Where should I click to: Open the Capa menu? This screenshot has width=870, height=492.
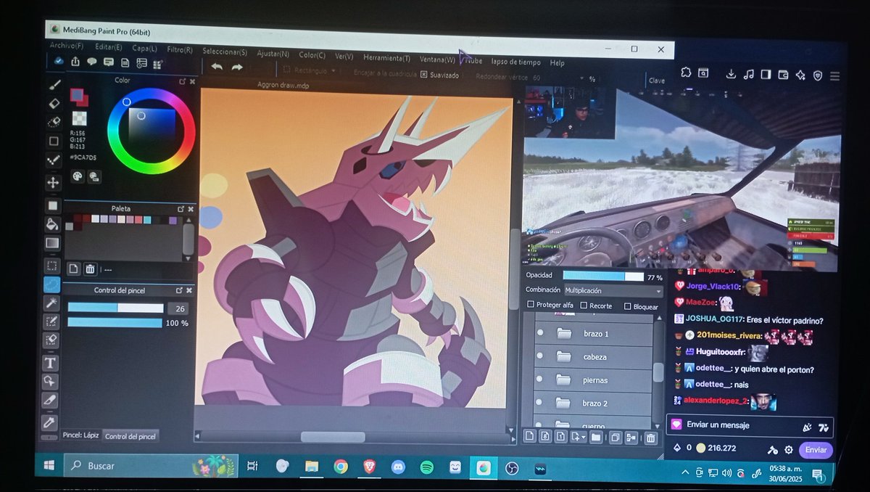(x=144, y=49)
